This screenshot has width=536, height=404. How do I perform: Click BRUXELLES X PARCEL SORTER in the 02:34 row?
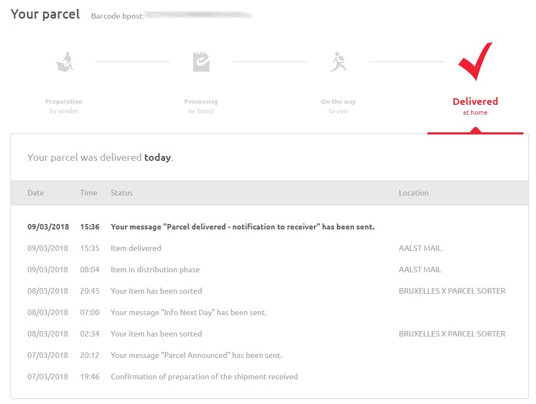452,334
